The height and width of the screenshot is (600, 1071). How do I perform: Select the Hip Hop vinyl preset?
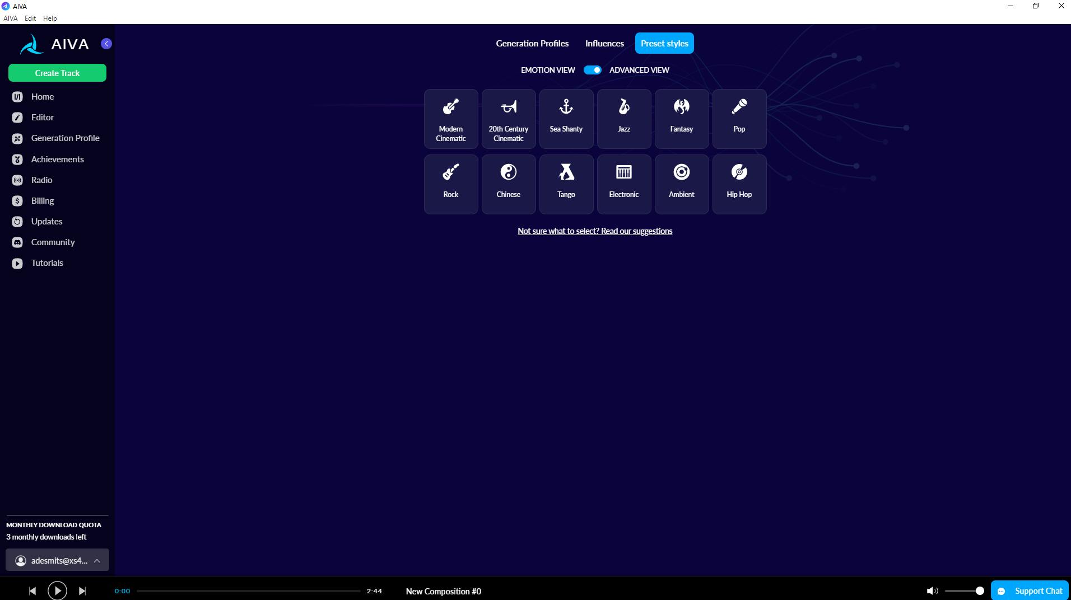(x=739, y=184)
